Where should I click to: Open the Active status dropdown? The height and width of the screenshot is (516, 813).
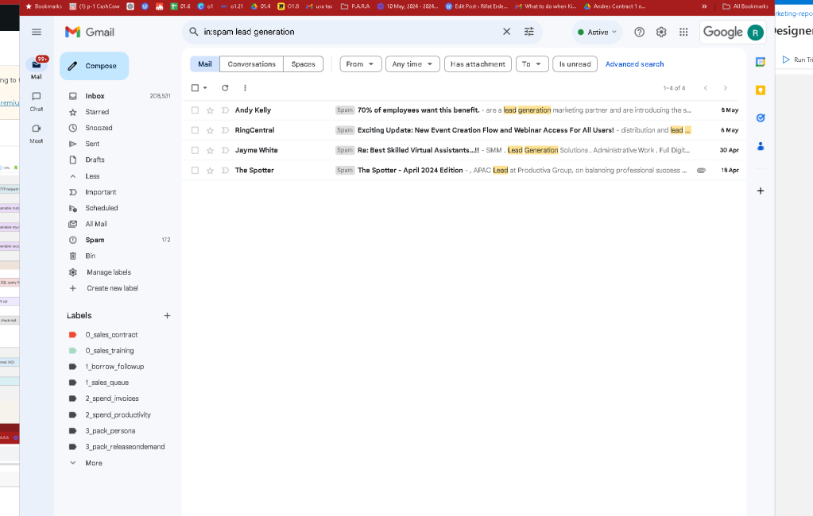tap(597, 32)
